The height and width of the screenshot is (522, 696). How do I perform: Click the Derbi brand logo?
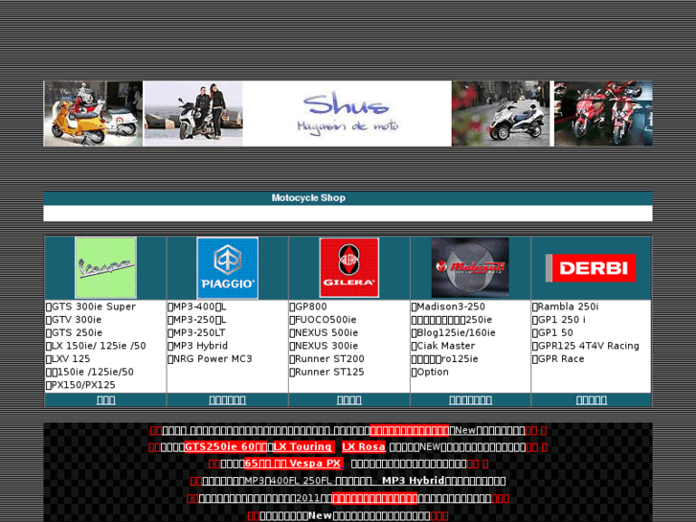591,268
